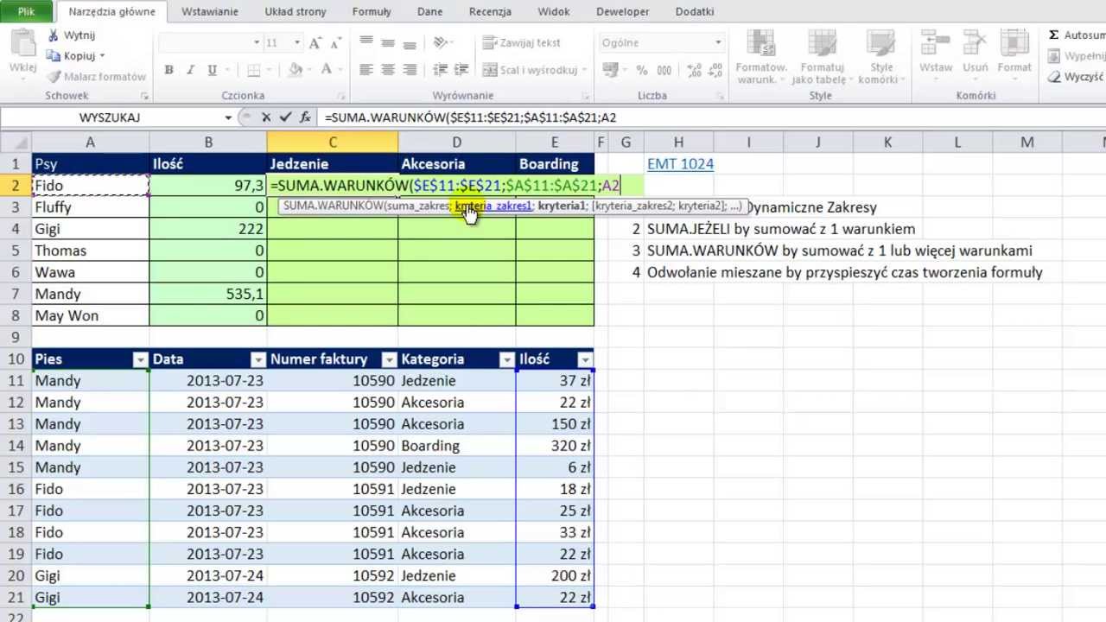Switch to the Recenzja tab
The image size is (1106, 622).
pyautogui.click(x=490, y=11)
